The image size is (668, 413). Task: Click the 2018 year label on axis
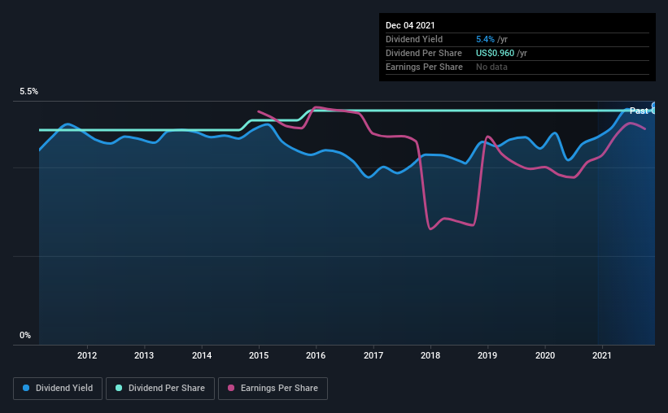tap(430, 355)
